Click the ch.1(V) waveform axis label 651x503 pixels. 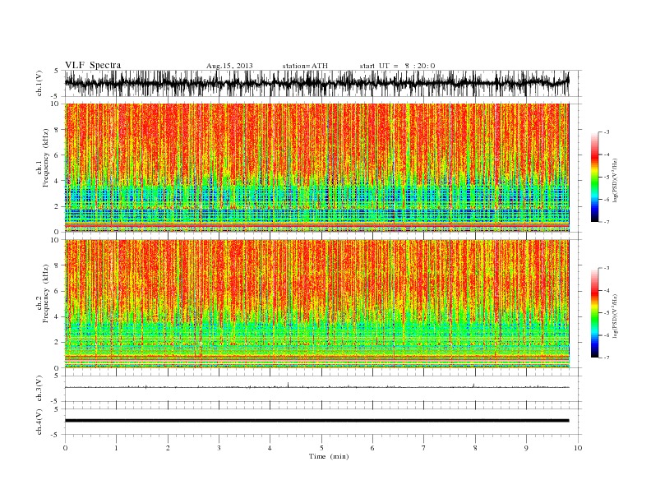39,83
